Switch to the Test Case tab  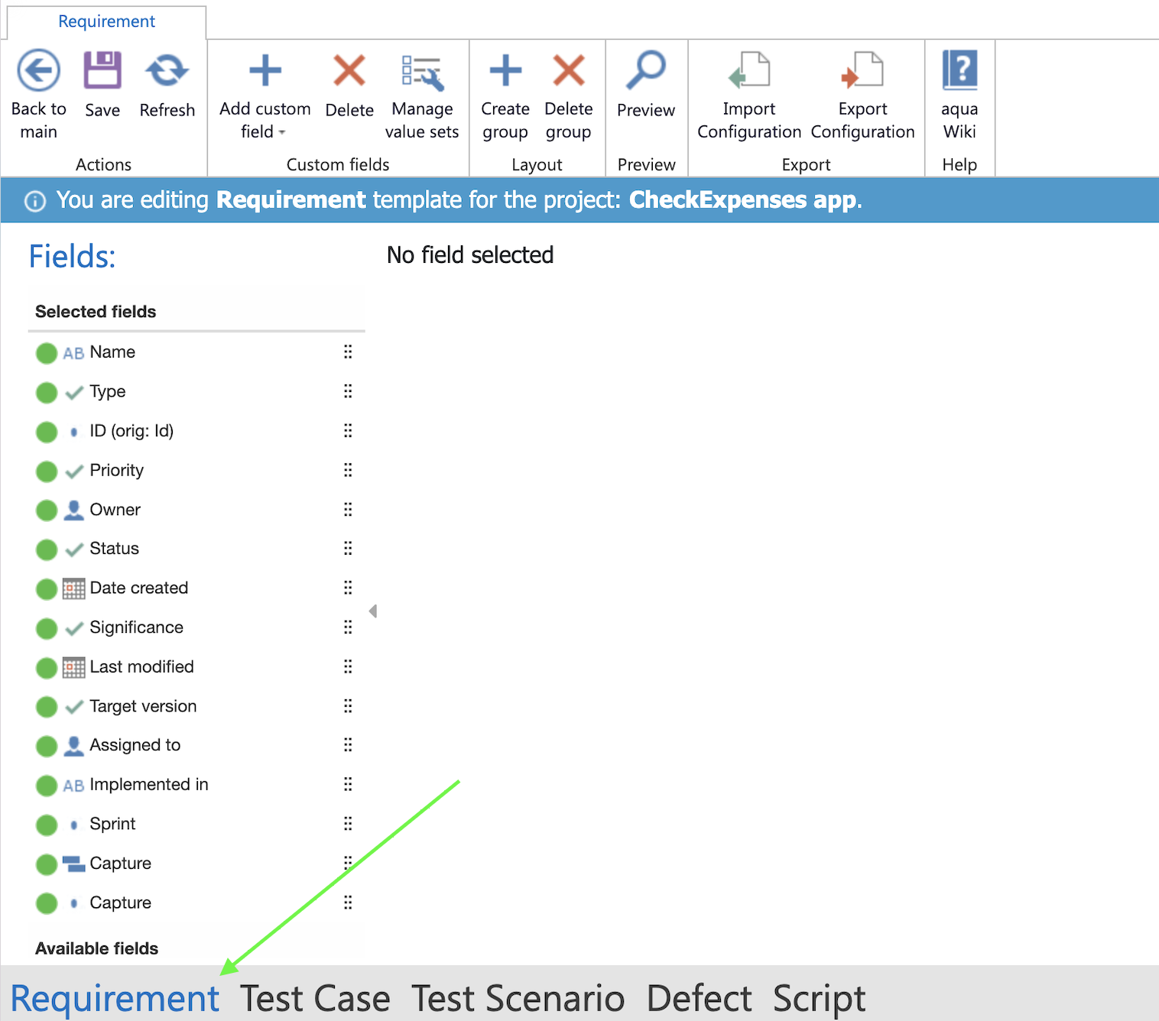point(315,999)
